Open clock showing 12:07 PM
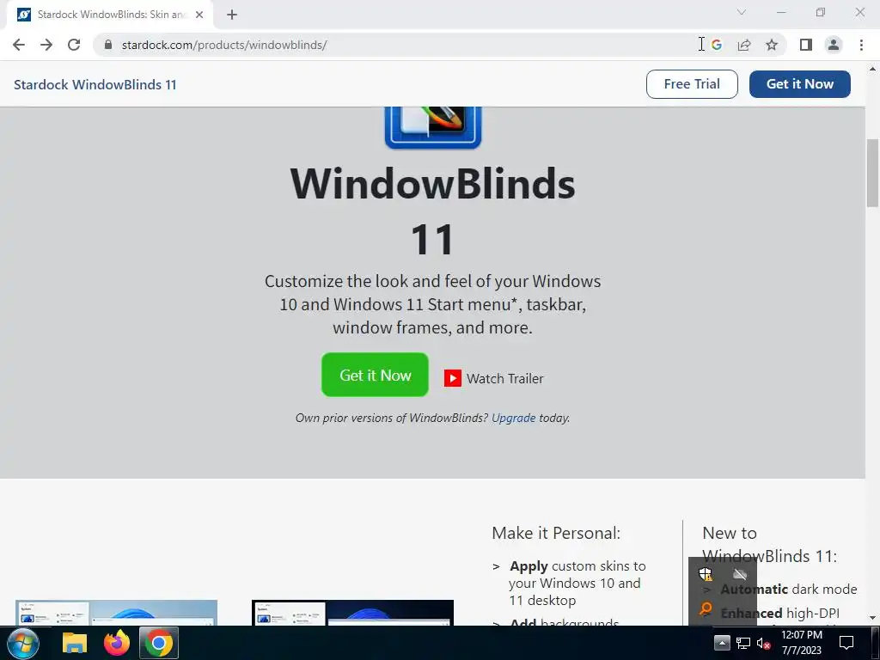Screen dimensions: 880x660 802,643
